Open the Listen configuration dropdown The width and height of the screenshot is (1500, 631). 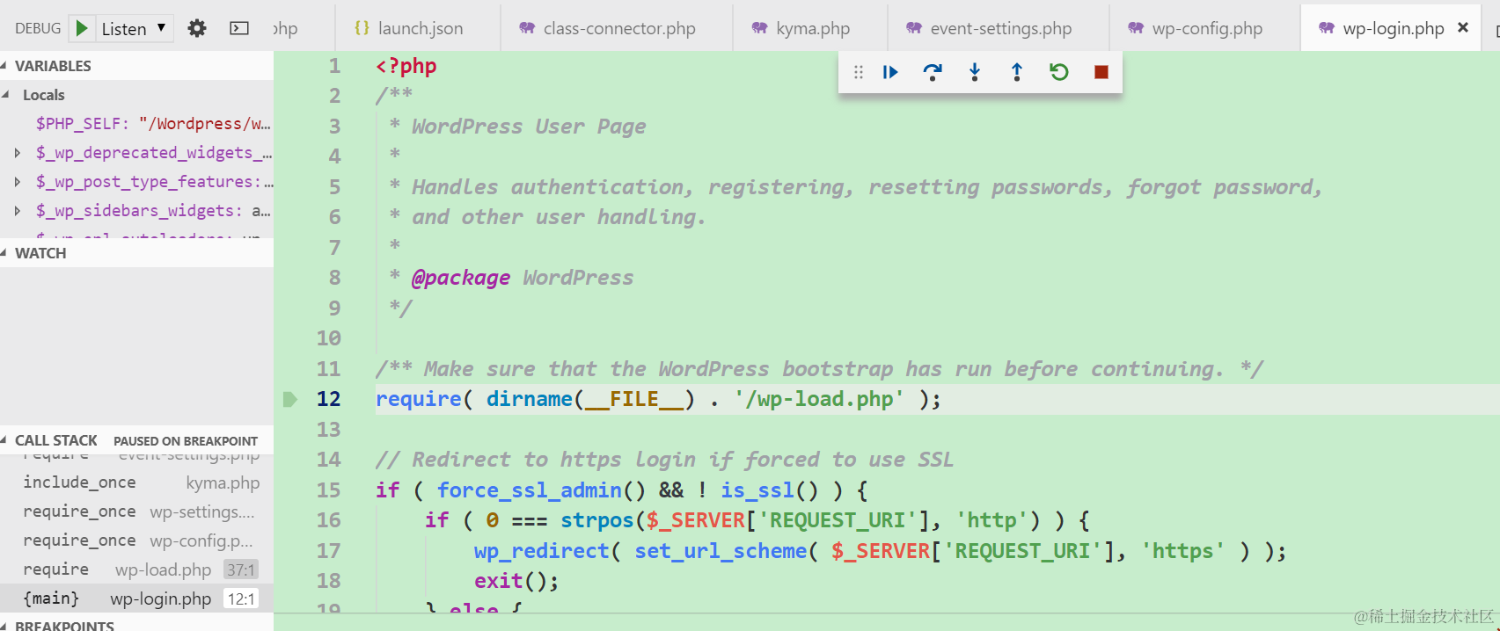tap(133, 28)
